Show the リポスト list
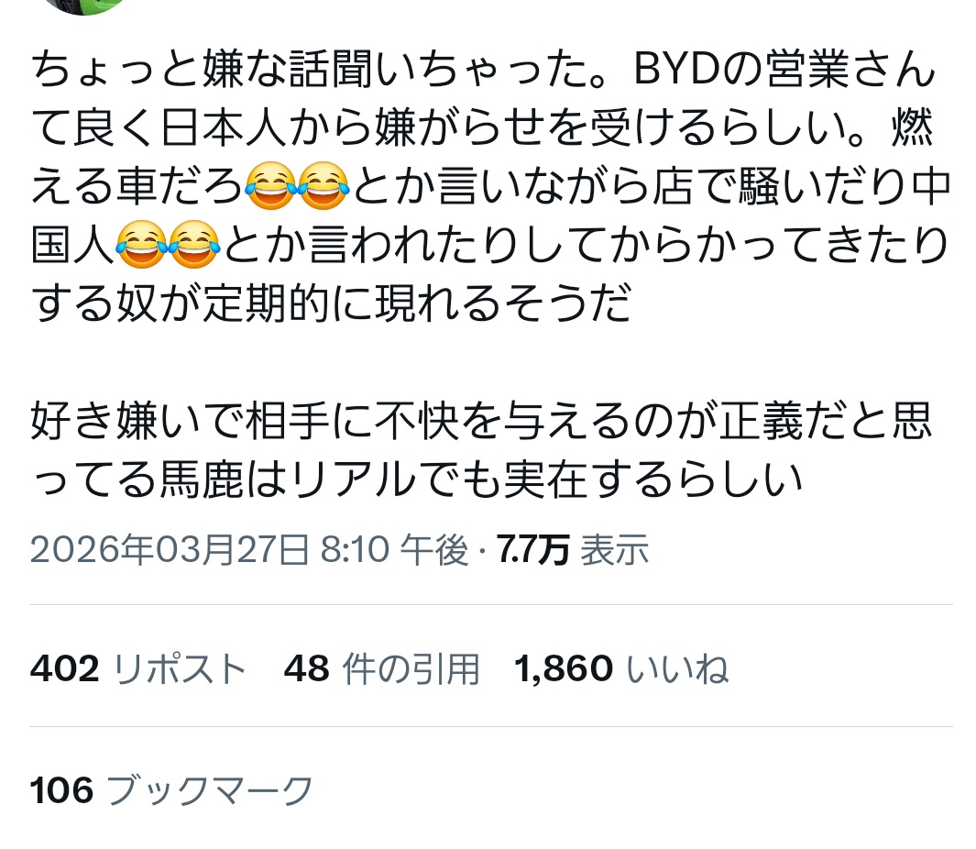Viewport: 976px width, 849px height. pyautogui.click(x=180, y=669)
